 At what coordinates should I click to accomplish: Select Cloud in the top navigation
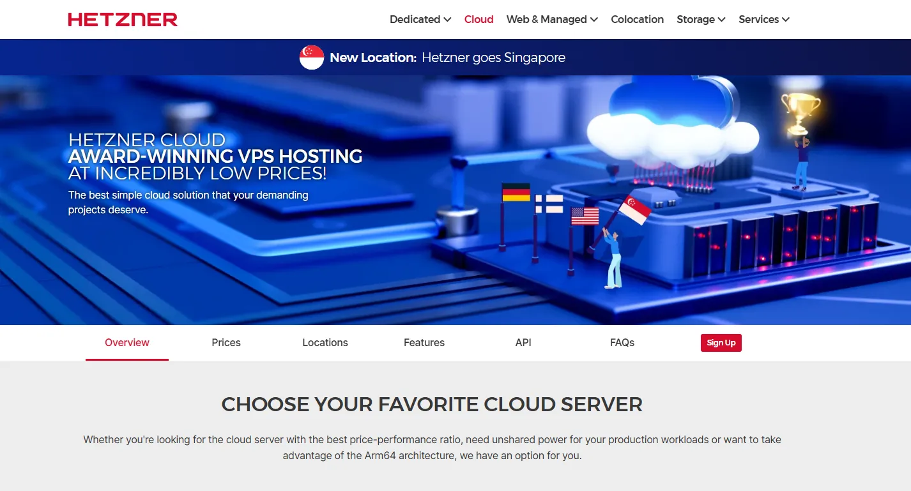click(478, 19)
